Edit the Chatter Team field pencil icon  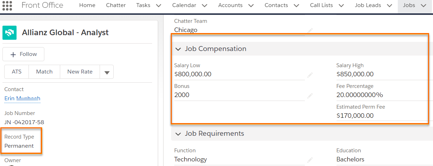(x=310, y=30)
